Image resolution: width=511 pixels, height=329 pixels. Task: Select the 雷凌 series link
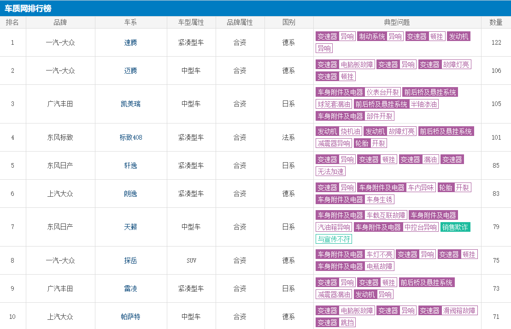point(130,288)
